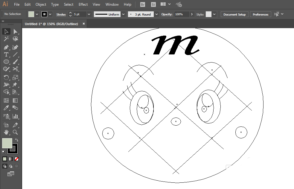Expand the stroke weight dropdown
This screenshot has width=294, height=189.
click(89, 14)
